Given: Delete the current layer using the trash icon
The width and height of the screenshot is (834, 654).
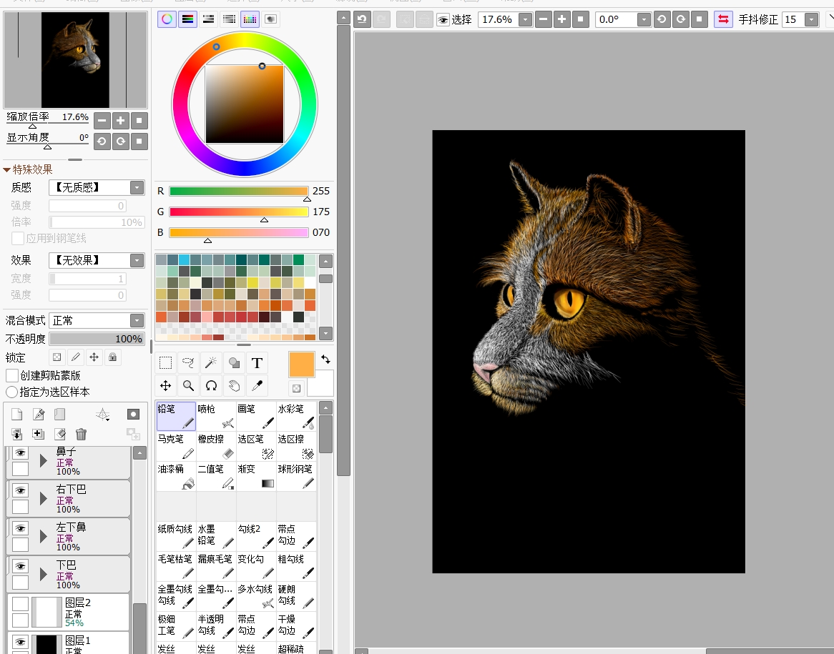Looking at the screenshot, I should pyautogui.click(x=81, y=434).
